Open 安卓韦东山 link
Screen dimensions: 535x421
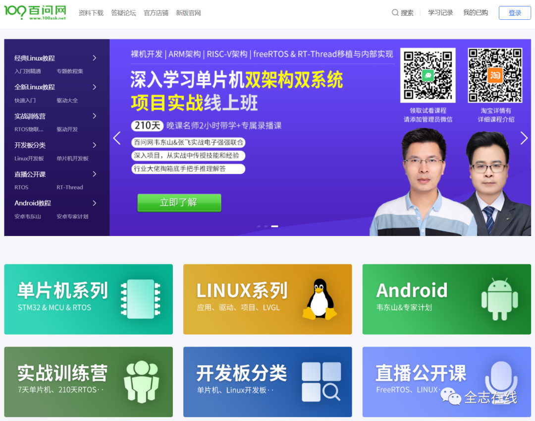point(28,217)
